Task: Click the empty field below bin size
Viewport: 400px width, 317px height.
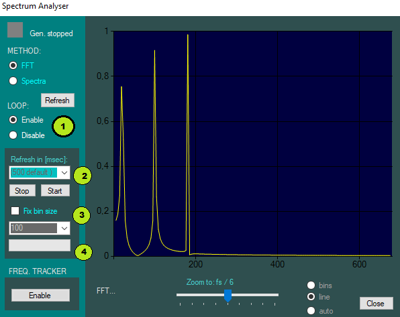Action: click(40, 245)
